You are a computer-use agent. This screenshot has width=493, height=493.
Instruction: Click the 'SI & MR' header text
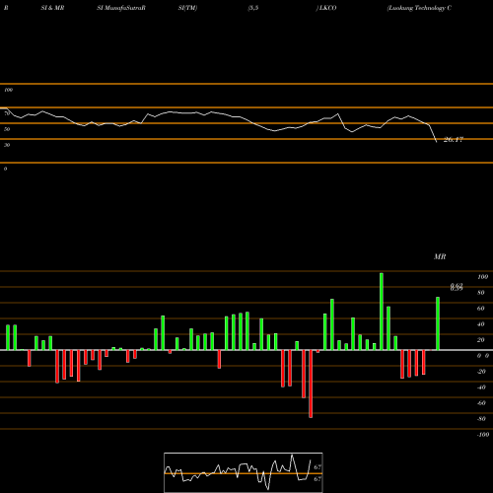click(x=52, y=8)
